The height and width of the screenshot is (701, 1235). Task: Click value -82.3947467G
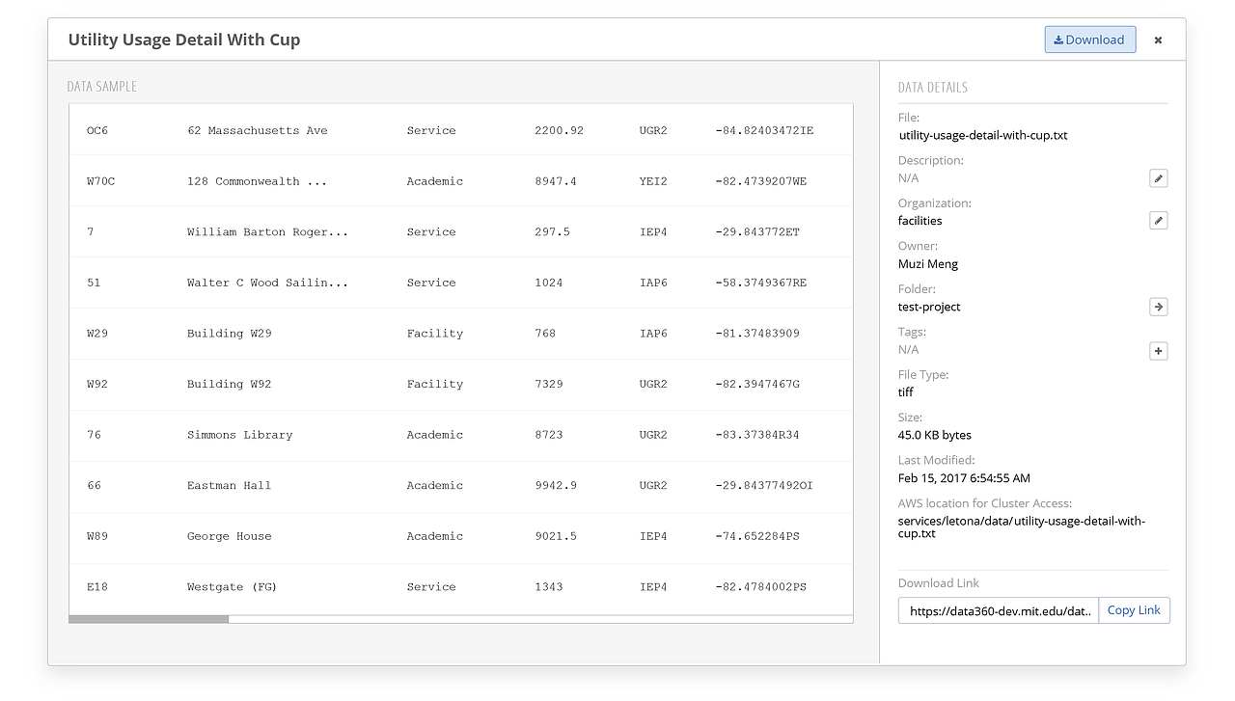(757, 384)
